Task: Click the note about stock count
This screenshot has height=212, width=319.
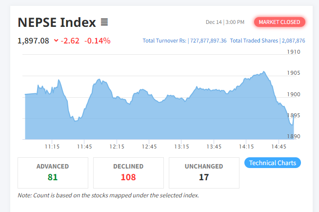Action: (108, 195)
